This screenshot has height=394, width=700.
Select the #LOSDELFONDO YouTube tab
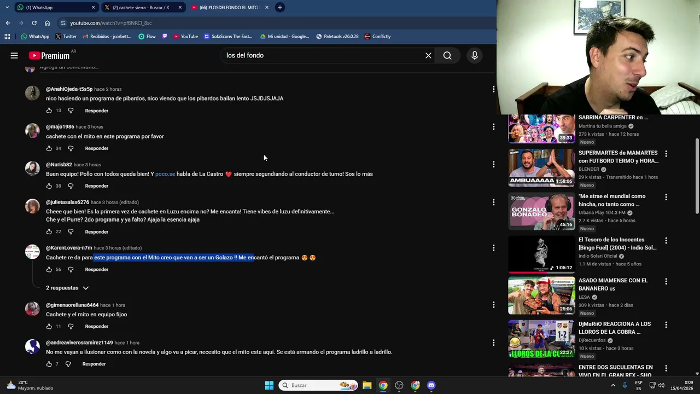click(229, 7)
